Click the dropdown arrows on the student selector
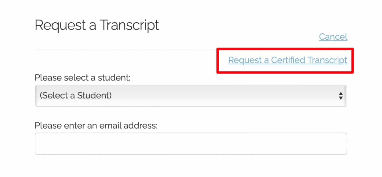This screenshot has height=177, width=382. click(x=341, y=96)
